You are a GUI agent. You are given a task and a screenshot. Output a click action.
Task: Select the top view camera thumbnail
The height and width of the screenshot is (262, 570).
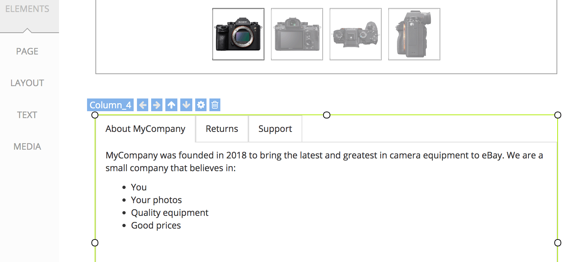click(355, 34)
